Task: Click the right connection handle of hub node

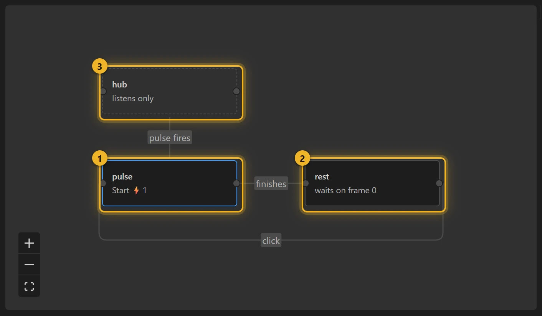Action: point(236,91)
